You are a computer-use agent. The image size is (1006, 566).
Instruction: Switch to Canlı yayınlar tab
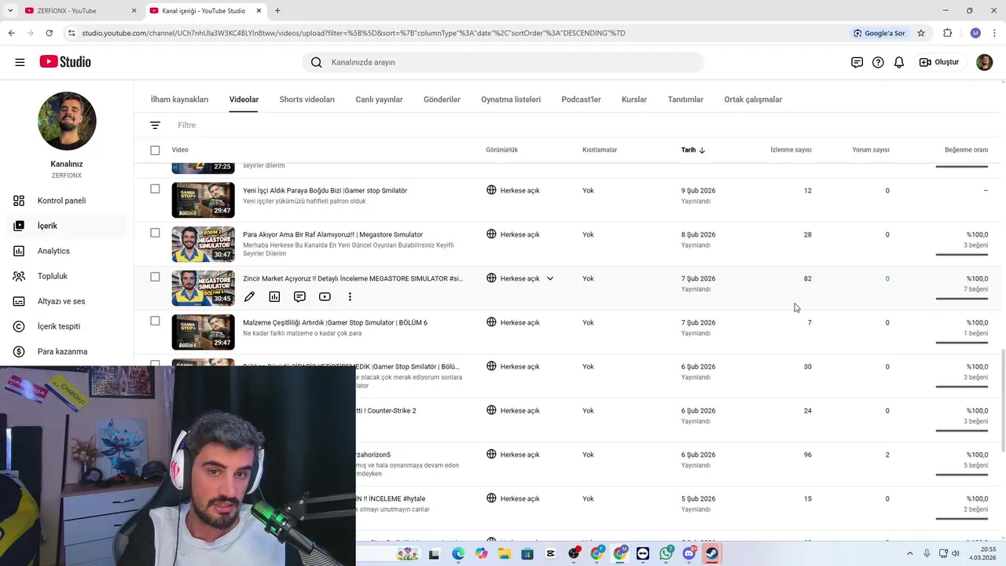[x=379, y=99]
